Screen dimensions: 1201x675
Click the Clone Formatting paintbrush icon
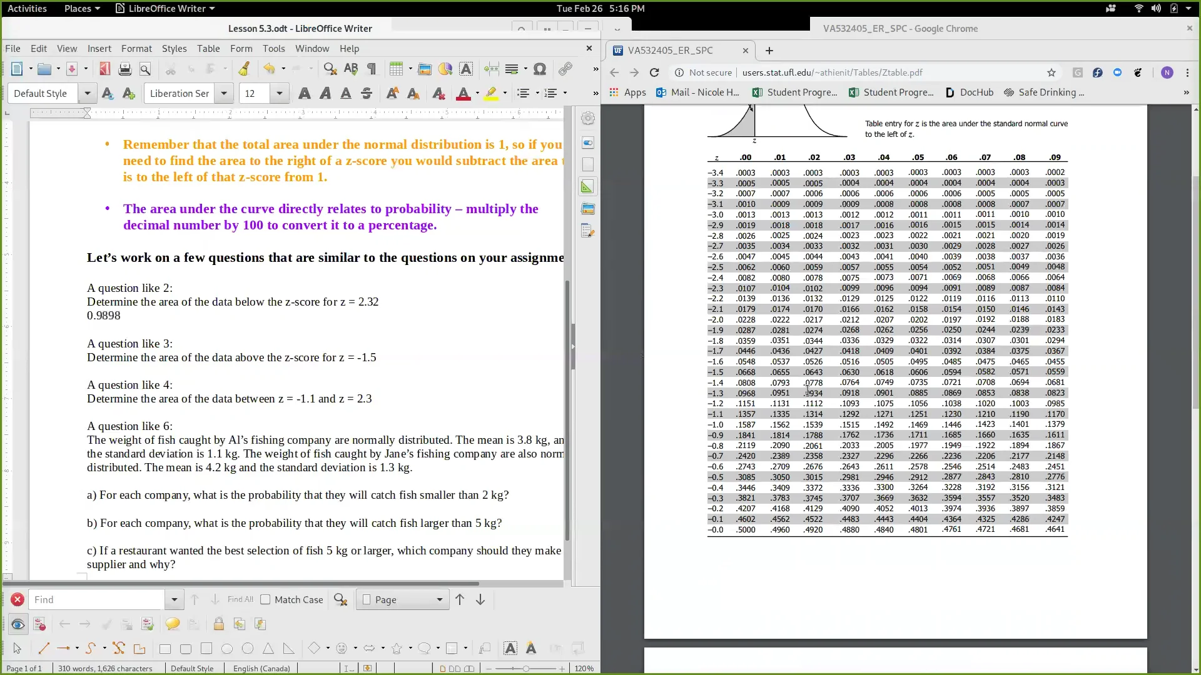[x=244, y=69]
